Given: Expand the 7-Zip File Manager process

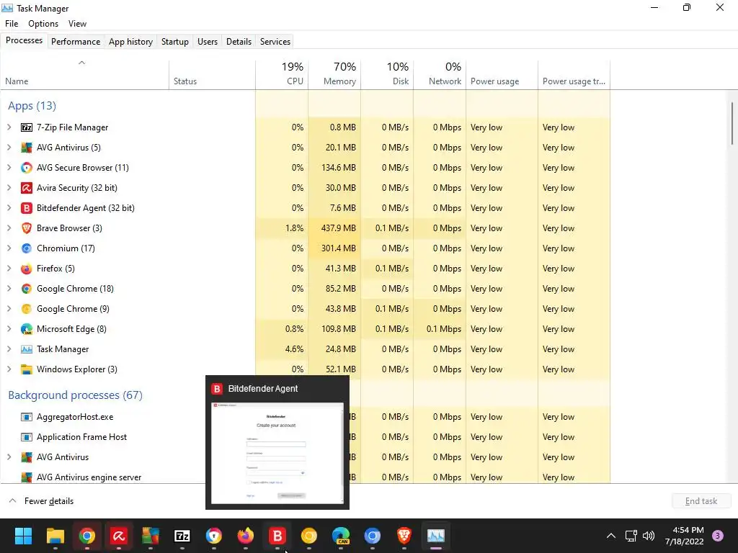Looking at the screenshot, I should pyautogui.click(x=9, y=127).
